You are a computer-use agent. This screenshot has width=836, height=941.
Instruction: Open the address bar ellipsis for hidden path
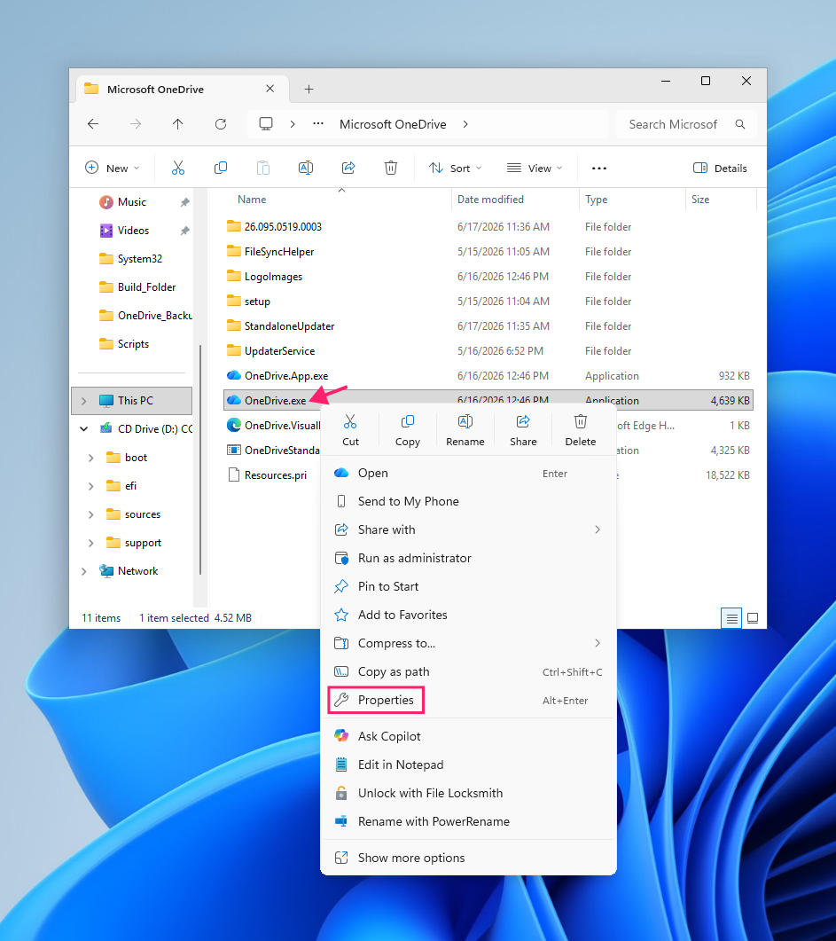[x=318, y=124]
